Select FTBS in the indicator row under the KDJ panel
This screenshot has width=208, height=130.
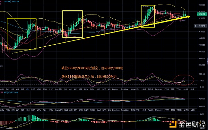pos(166,89)
